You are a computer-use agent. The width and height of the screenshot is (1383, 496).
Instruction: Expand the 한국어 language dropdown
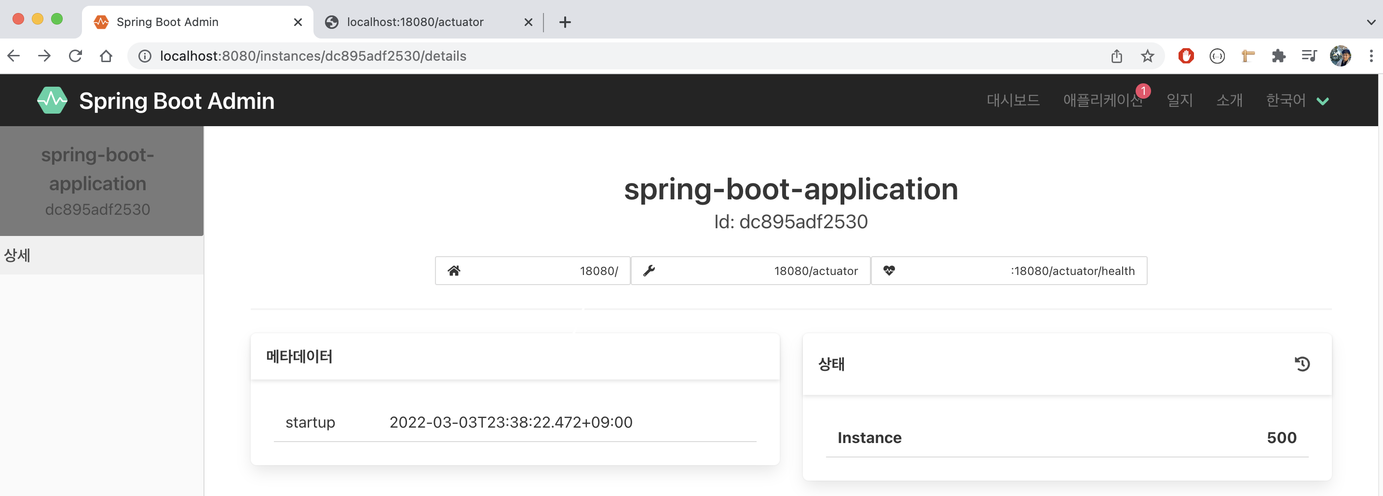pyautogui.click(x=1298, y=100)
